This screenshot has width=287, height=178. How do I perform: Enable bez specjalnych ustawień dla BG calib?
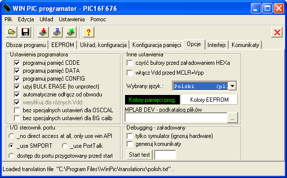point(17,118)
